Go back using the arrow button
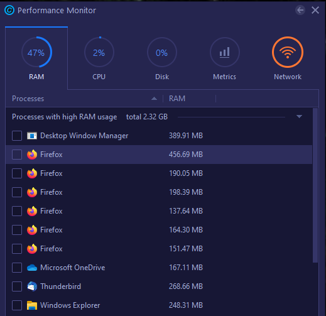The image size is (326, 316). [x=300, y=10]
